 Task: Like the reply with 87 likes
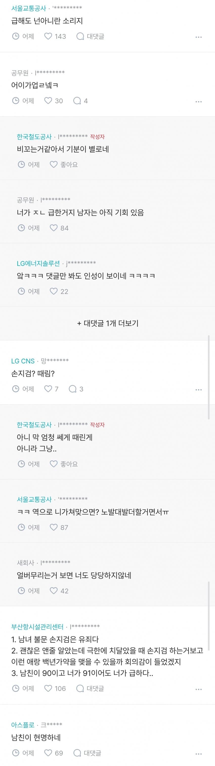(54, 527)
